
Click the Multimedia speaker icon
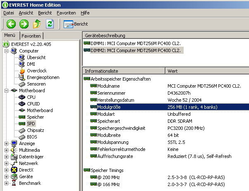pos(14,150)
